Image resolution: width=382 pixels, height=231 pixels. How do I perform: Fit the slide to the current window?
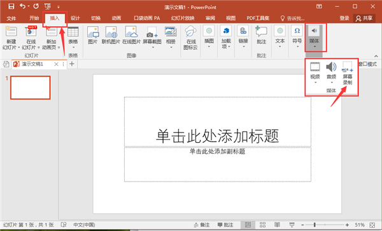(x=372, y=225)
